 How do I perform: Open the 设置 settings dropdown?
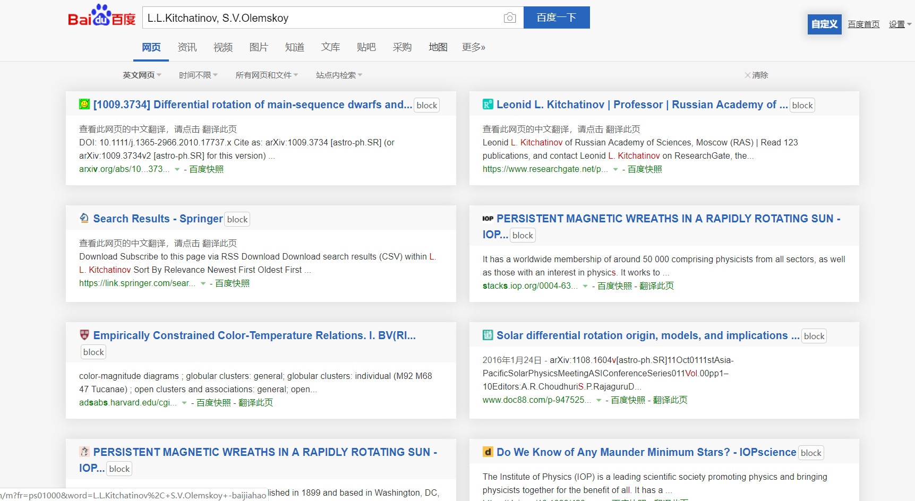[x=900, y=24]
